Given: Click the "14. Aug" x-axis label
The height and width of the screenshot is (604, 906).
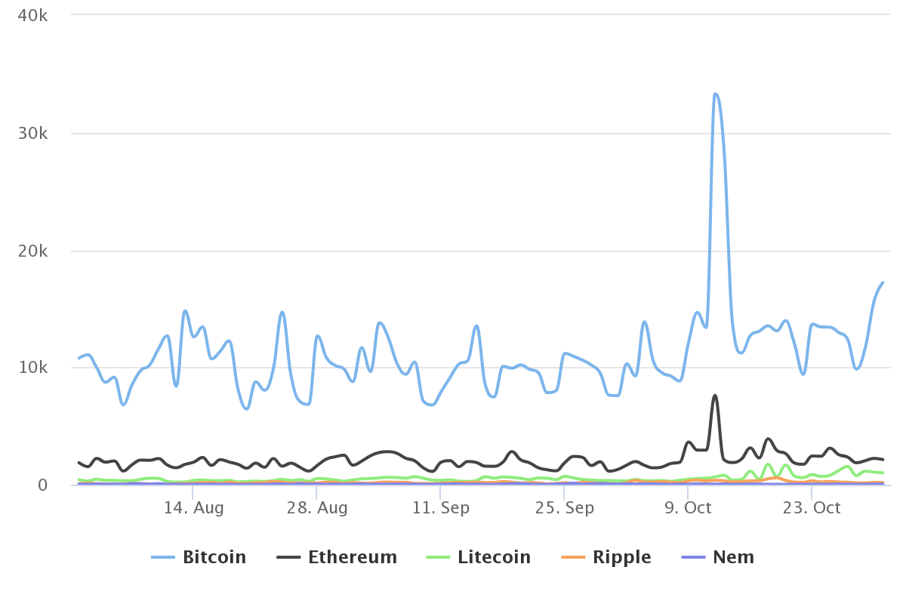Looking at the screenshot, I should (x=194, y=508).
